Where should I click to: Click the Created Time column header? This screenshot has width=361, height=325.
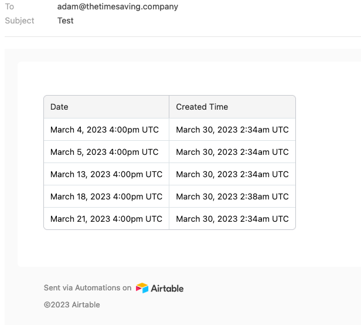tap(232, 107)
